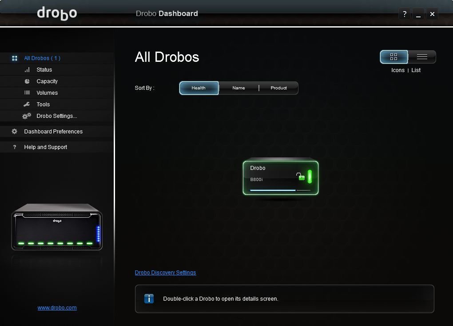Click the Status signal bars icon
The height and width of the screenshot is (326, 453).
(27, 70)
